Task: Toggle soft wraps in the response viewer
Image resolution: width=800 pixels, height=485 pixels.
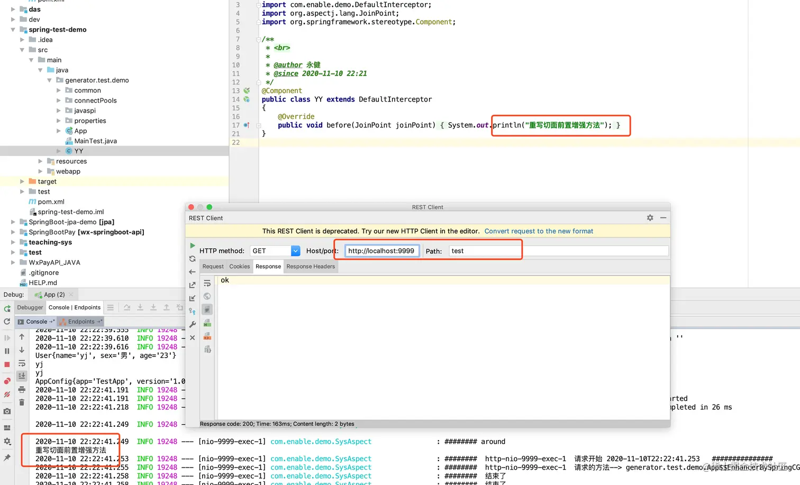Action: point(207,283)
